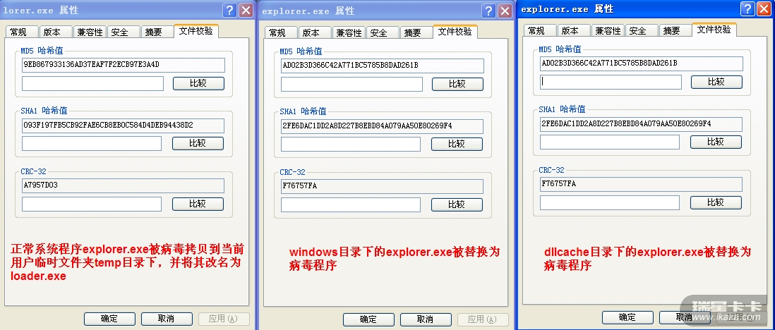Click MD5 比较 button in middle explorer.exe window
The height and width of the screenshot is (330, 775).
pos(457,85)
